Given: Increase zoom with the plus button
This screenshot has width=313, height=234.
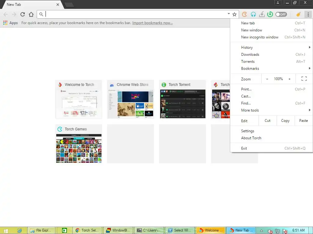Looking at the screenshot, I should click(x=289, y=79).
